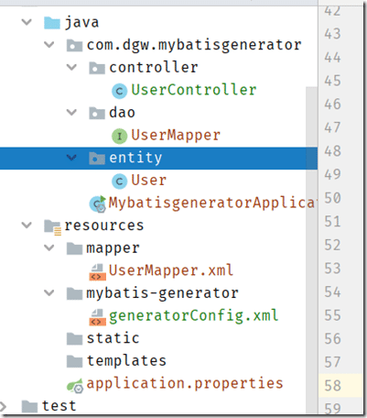Collapse the com.dgw.mybatisgenerator package
The width and height of the screenshot is (367, 418).
[x=49, y=45]
